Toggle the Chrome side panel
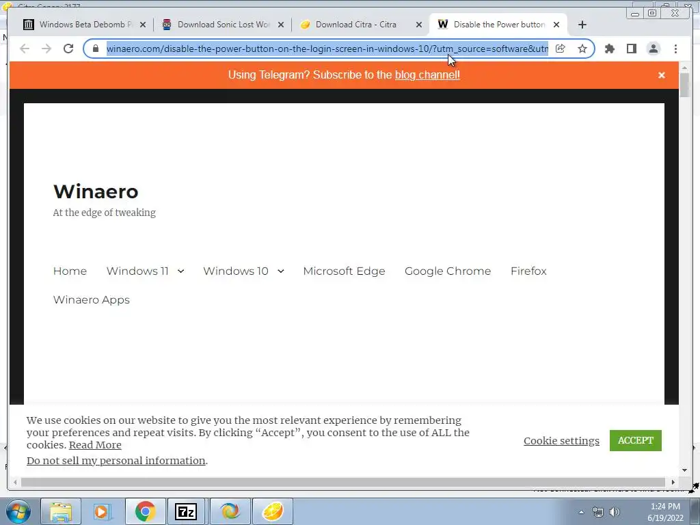 point(631,49)
